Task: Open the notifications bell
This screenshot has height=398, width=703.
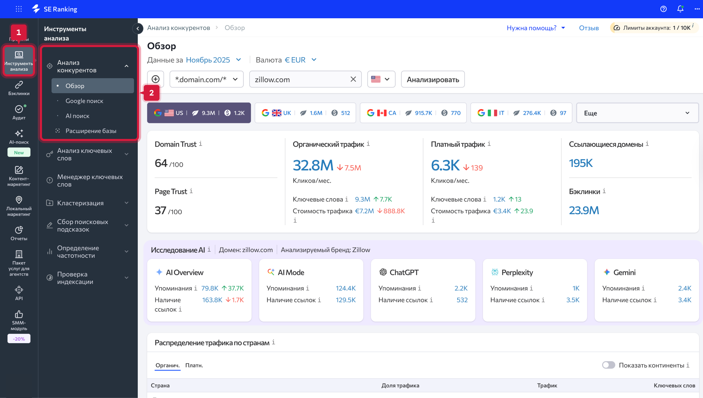Action: tap(680, 9)
